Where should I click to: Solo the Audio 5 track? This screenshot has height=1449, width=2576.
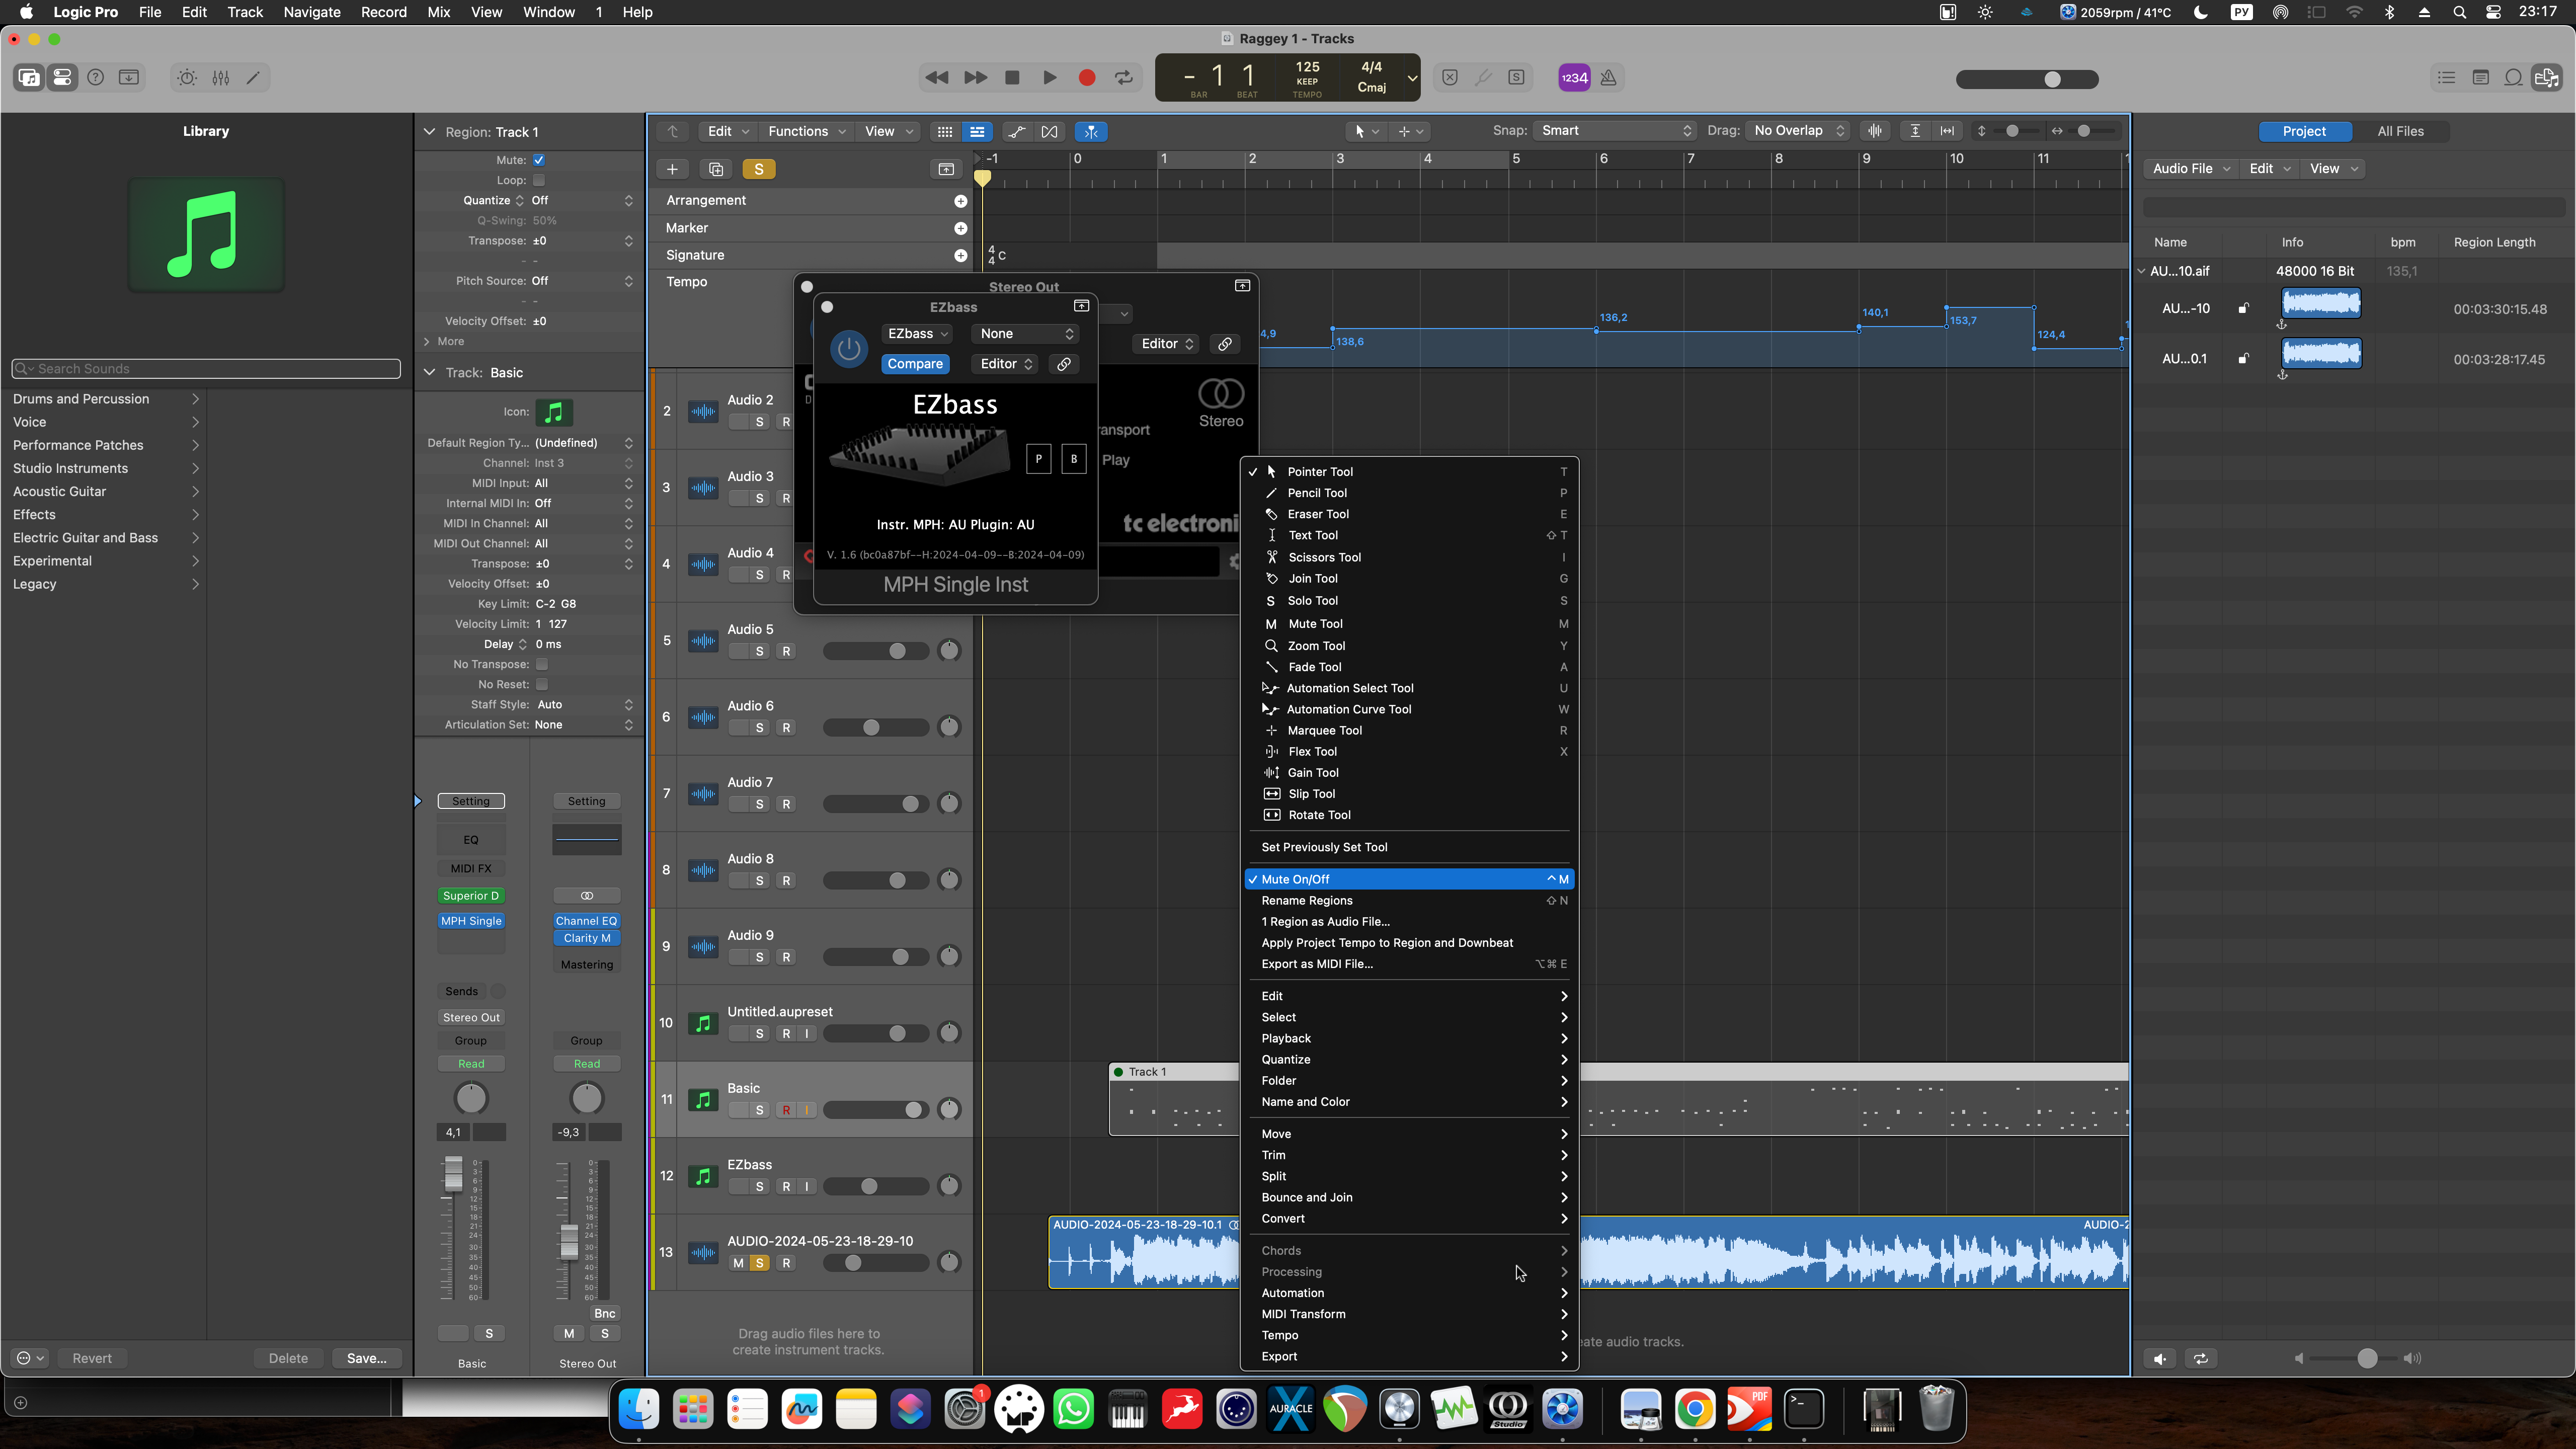tap(759, 651)
